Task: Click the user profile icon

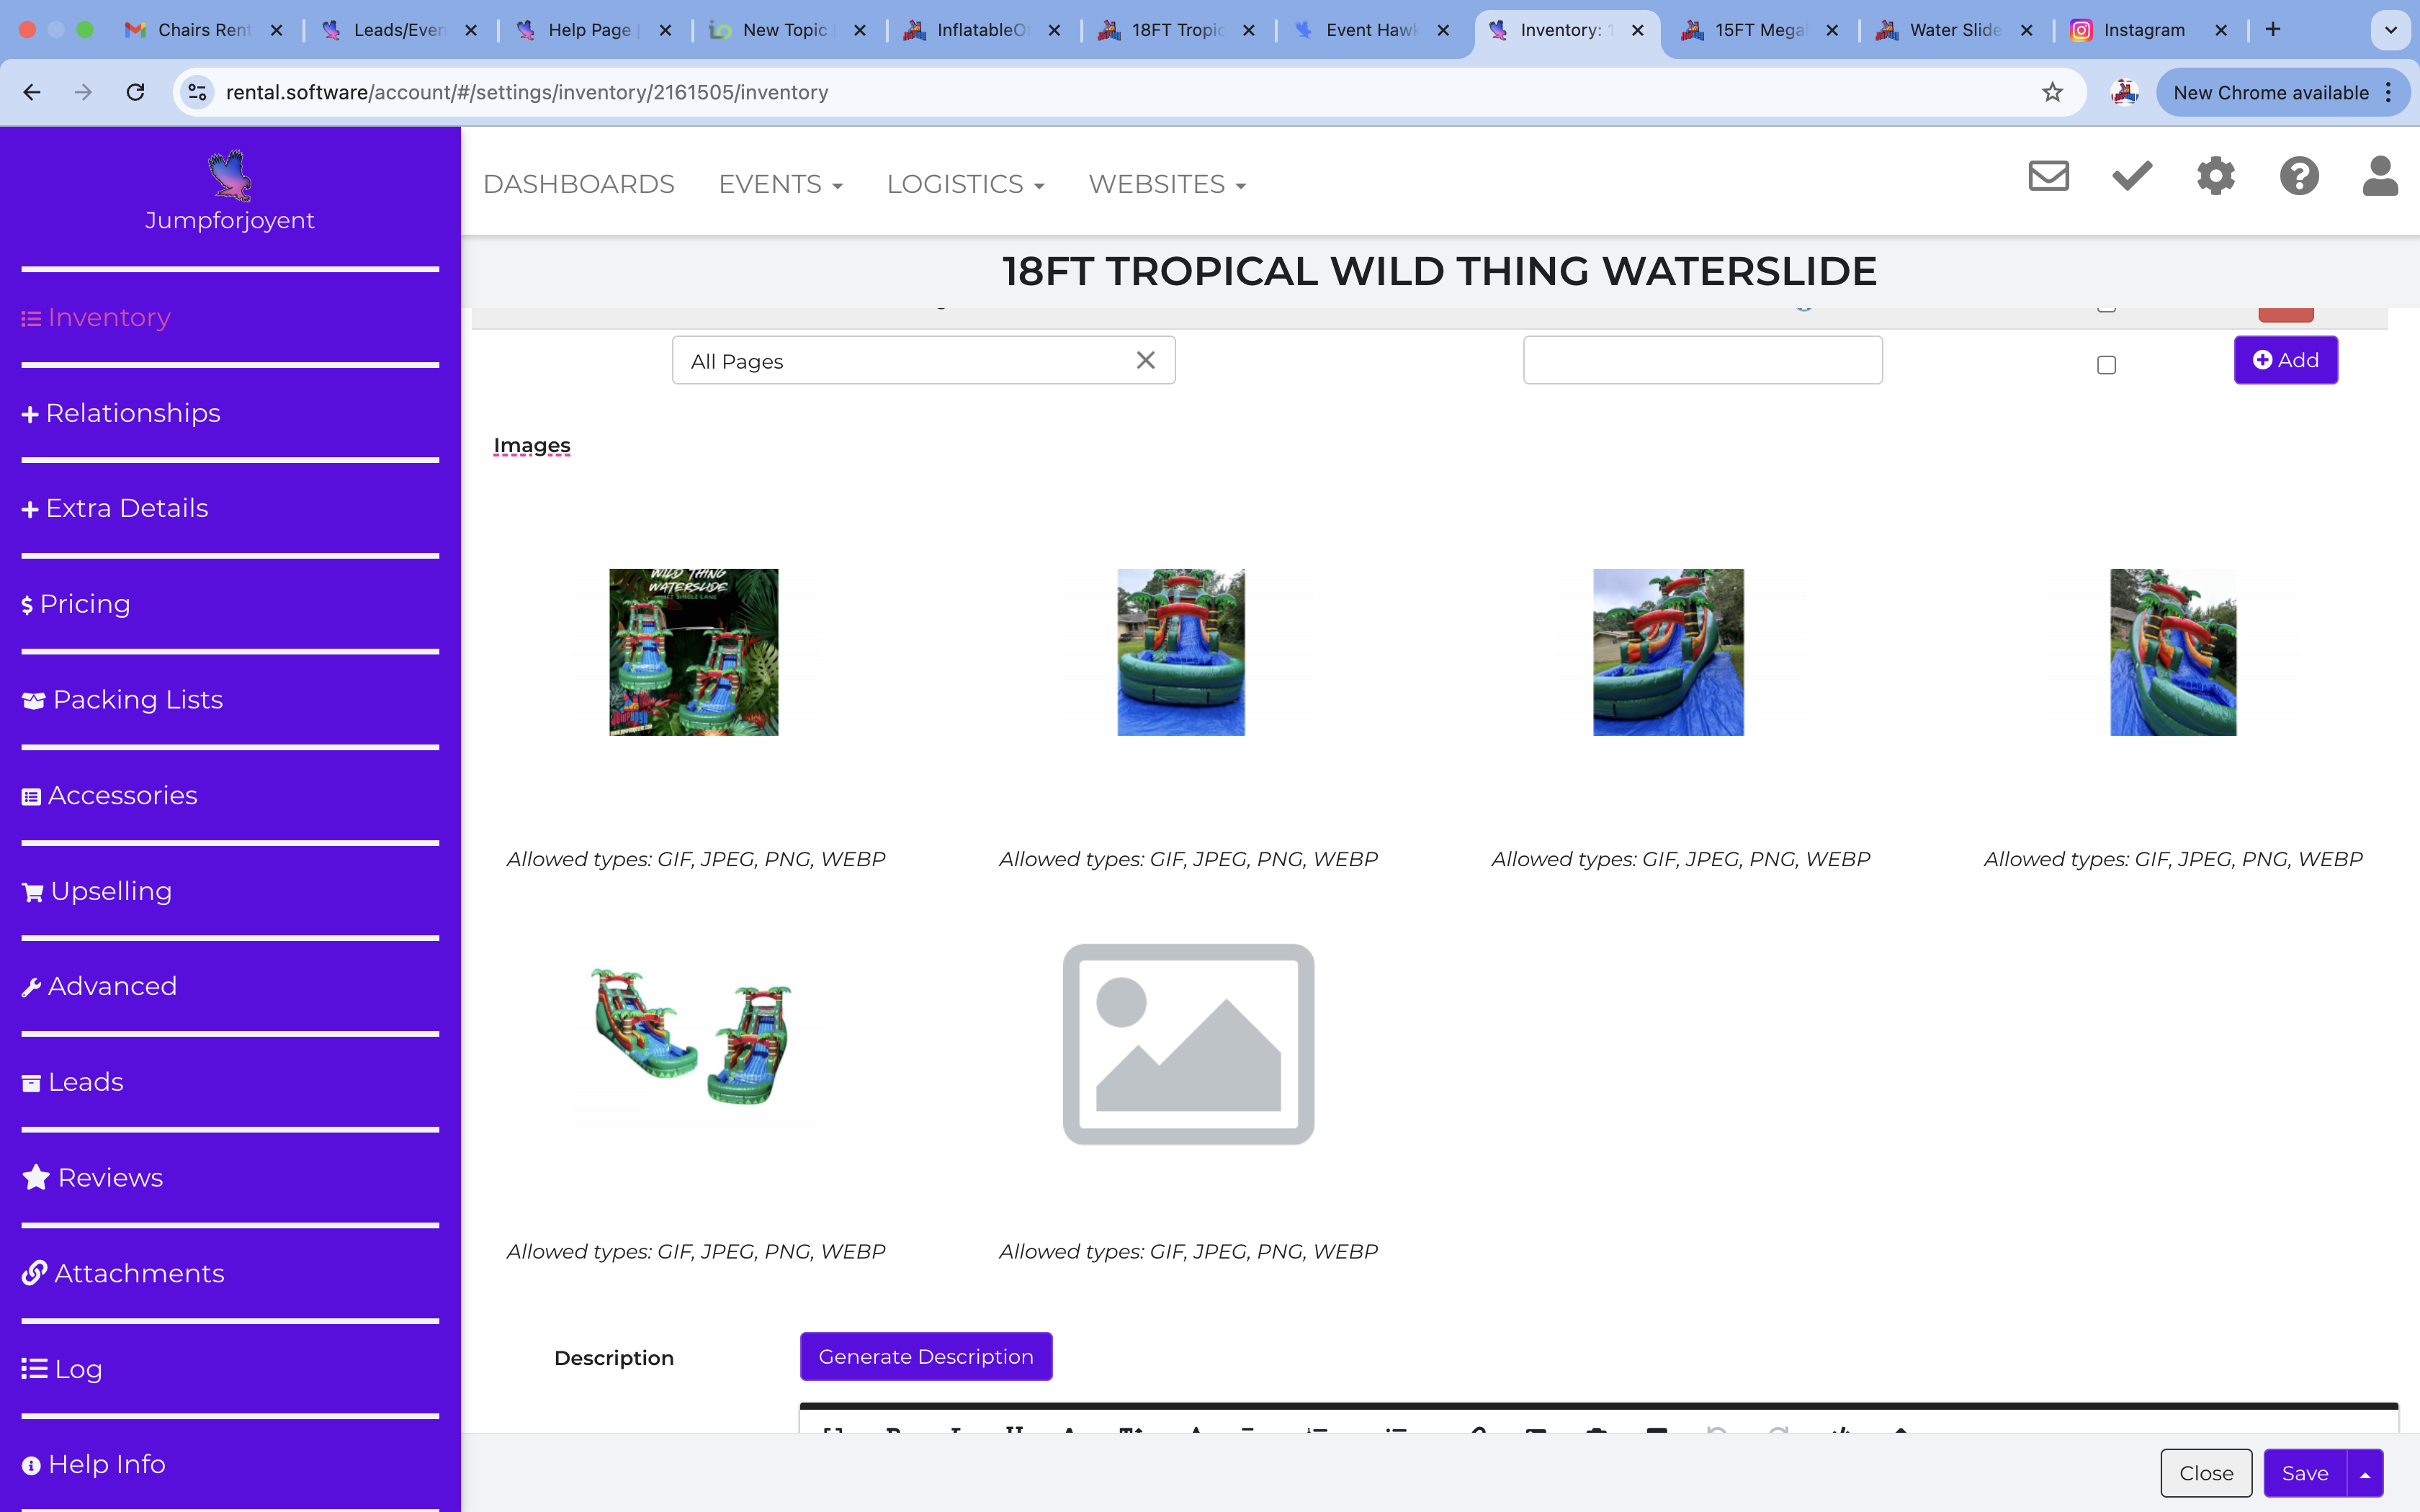Action: 2380,176
